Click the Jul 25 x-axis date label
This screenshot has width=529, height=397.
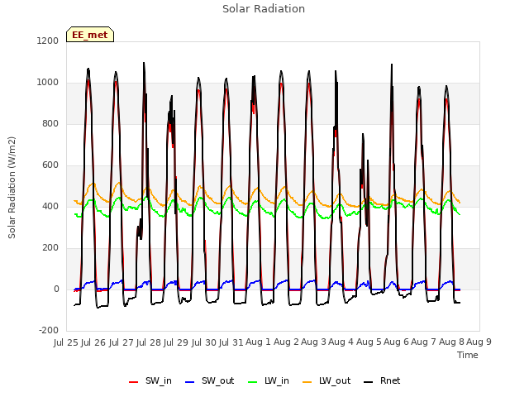66,342
